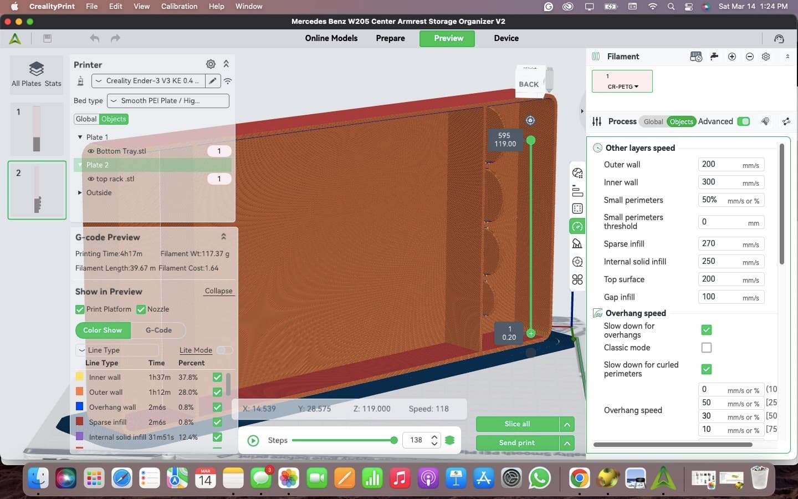Collapse the Filament panel double chevron
The image size is (798, 499).
(x=787, y=57)
